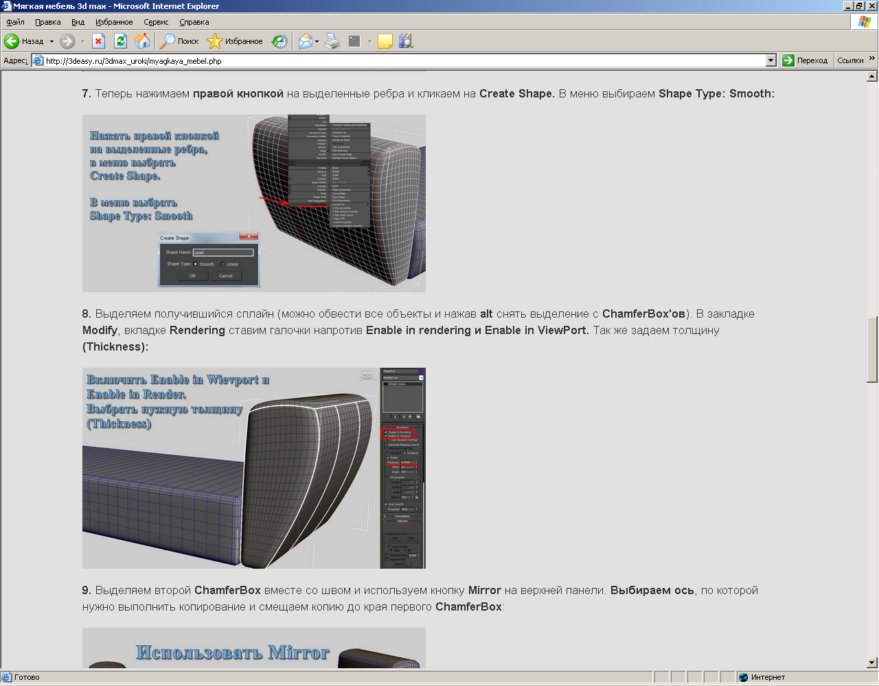Image resolution: width=879 pixels, height=686 pixels.
Task: Click the Enable in Viewport tutorial image
Action: (x=254, y=468)
